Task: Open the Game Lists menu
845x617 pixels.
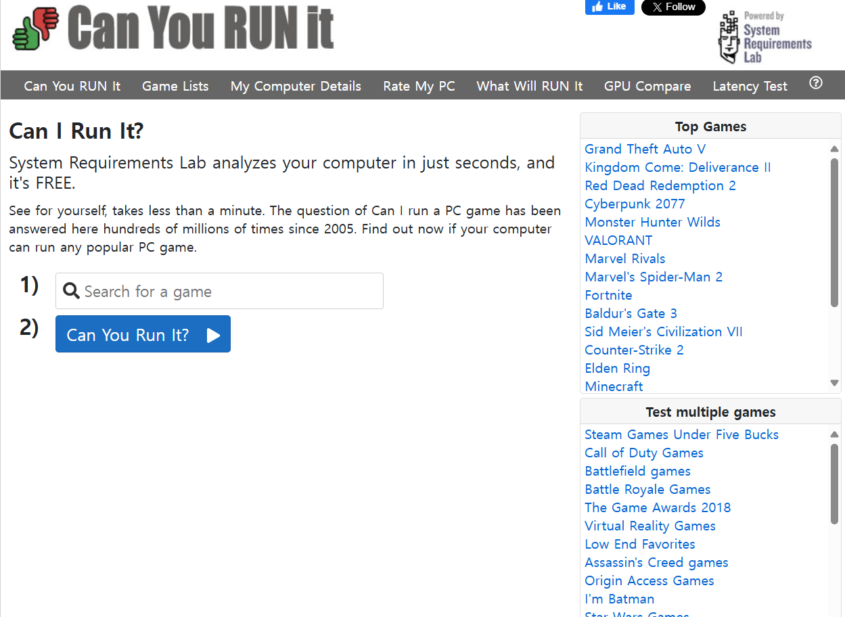Action: [175, 86]
